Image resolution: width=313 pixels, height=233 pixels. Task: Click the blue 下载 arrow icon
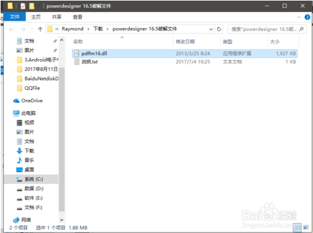point(19,151)
